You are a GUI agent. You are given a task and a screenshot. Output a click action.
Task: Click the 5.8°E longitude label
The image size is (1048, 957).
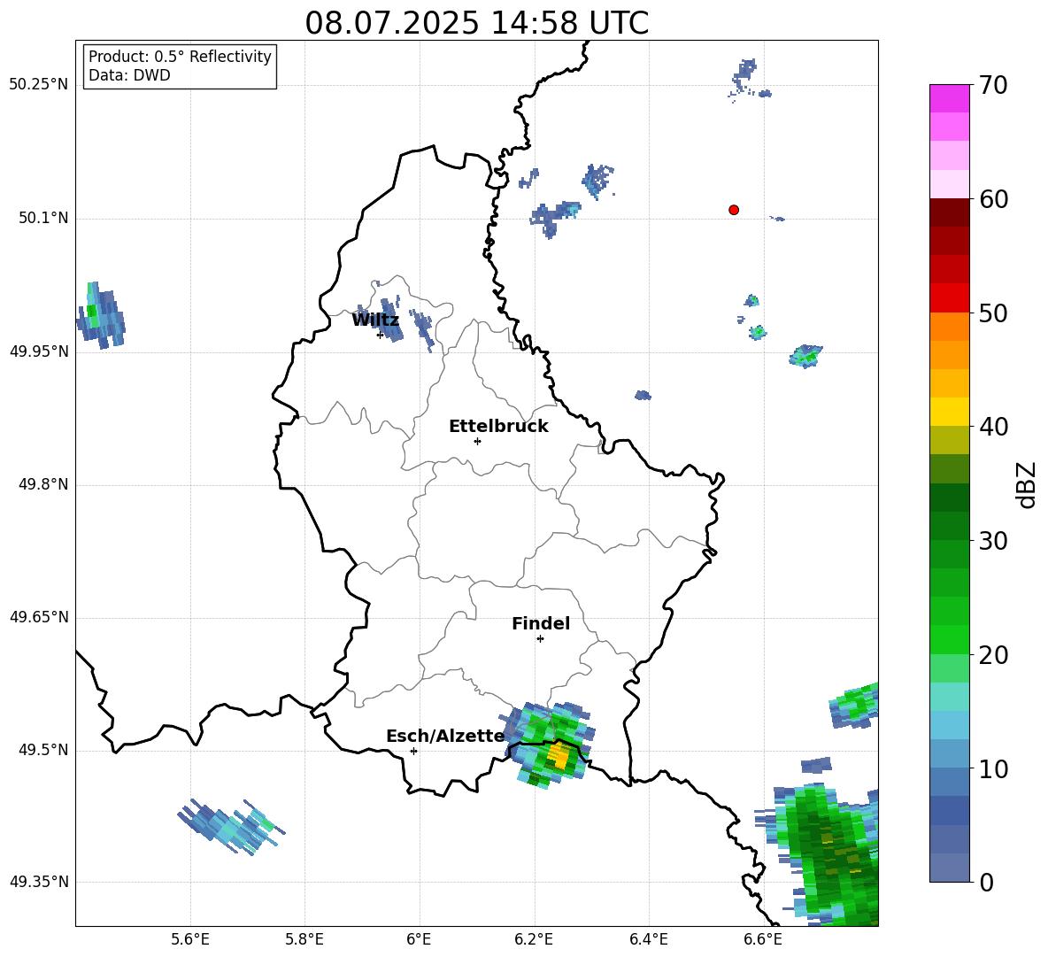click(x=304, y=939)
